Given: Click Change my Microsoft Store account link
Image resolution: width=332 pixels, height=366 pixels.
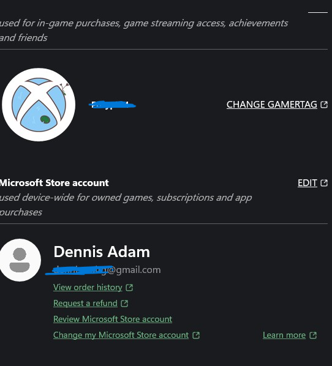Looking at the screenshot, I should 121,335.
